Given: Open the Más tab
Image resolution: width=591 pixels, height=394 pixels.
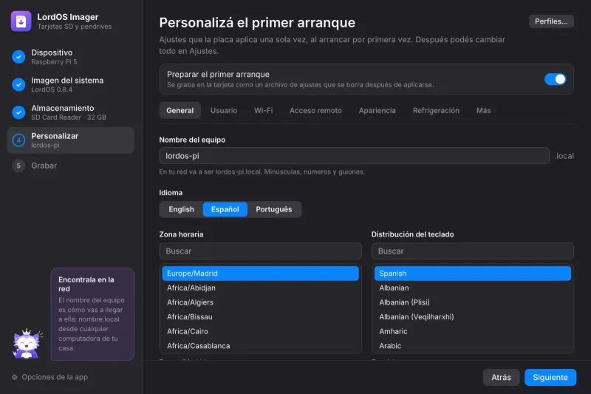Looking at the screenshot, I should click(x=484, y=110).
